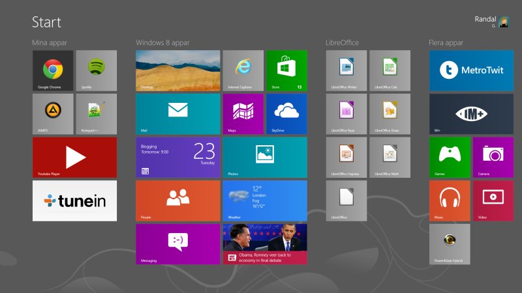The image size is (522, 293).
Task: Open the Mail app tile
Action: pyautogui.click(x=177, y=113)
